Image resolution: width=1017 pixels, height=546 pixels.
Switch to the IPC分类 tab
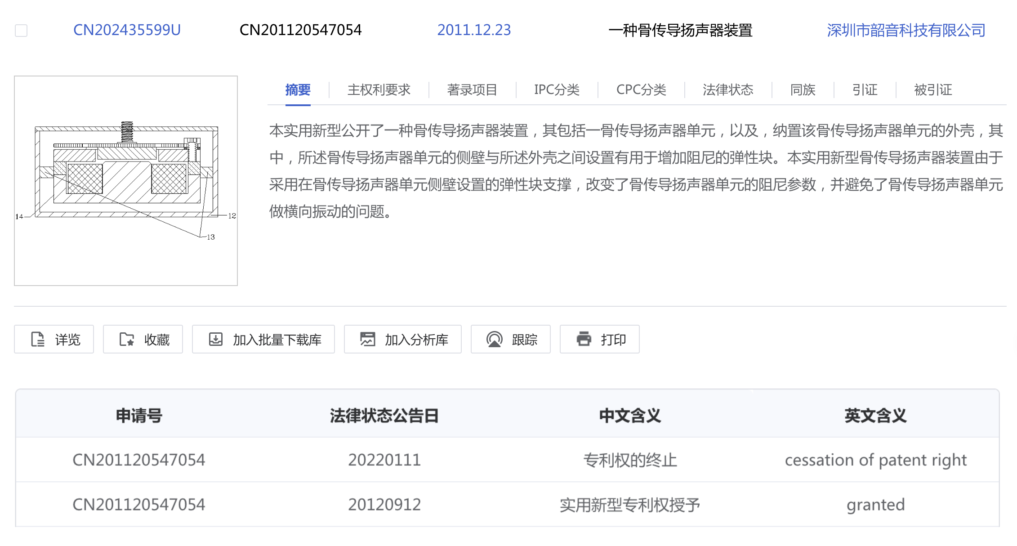[557, 90]
